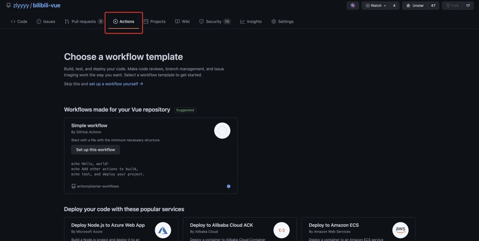View the watchers count 4
Viewport: 479px width, 241px height.
394,5
